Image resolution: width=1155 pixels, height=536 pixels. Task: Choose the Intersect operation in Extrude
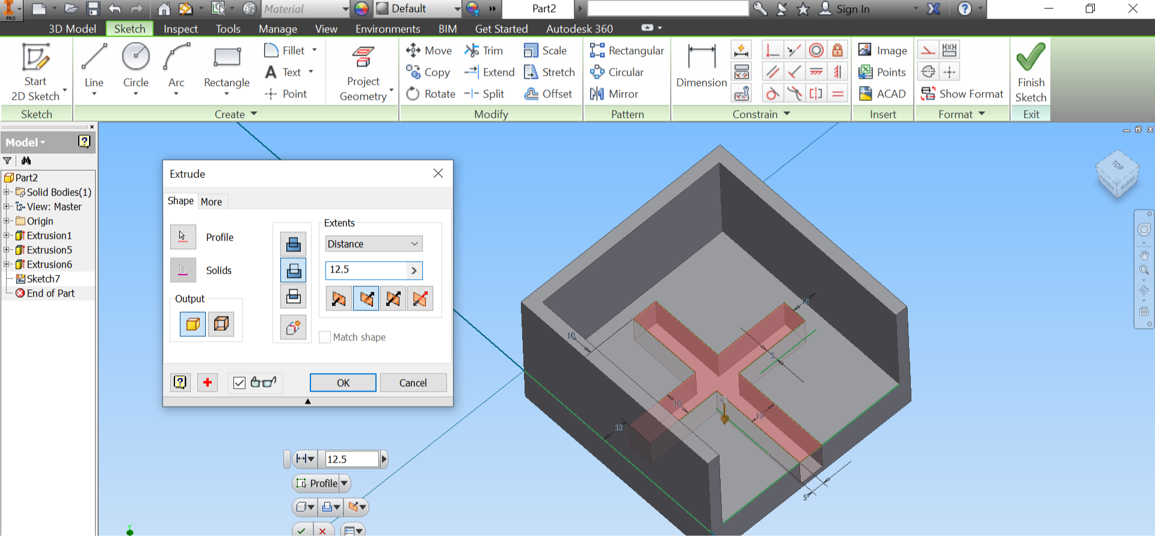tap(293, 297)
